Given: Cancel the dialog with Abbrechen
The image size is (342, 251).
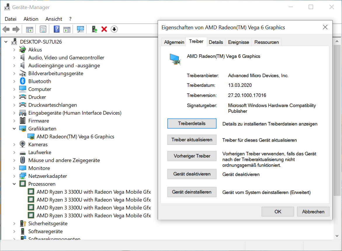Looking at the screenshot, I should (313, 212).
